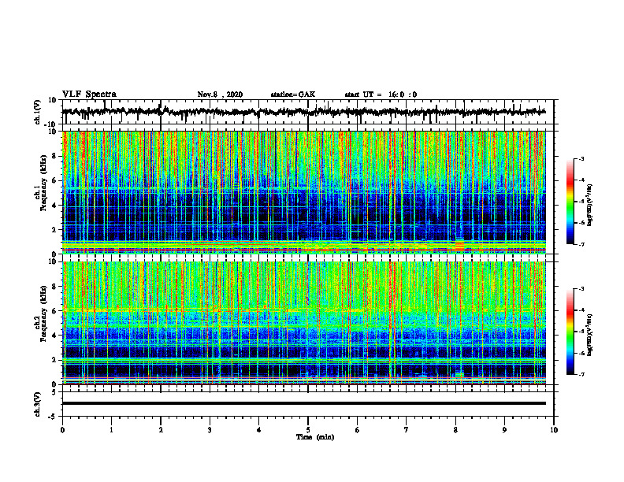Image resolution: width=624 pixels, height=482 pixels.
Task: Click inside the ch.2 spectrogram panel
Action: click(x=303, y=323)
